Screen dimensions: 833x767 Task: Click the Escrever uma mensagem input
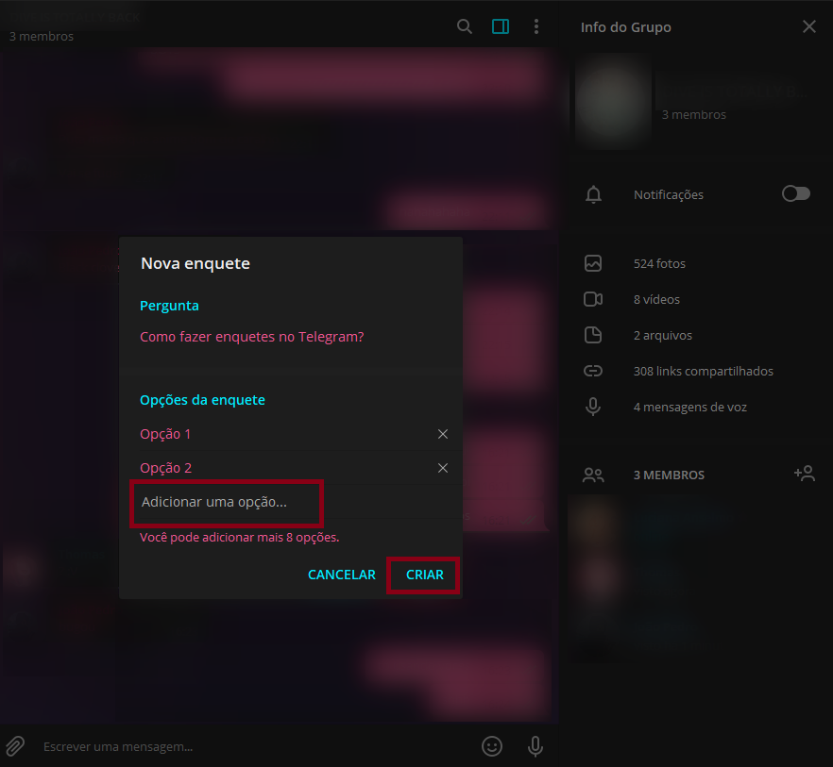pyautogui.click(x=255, y=747)
